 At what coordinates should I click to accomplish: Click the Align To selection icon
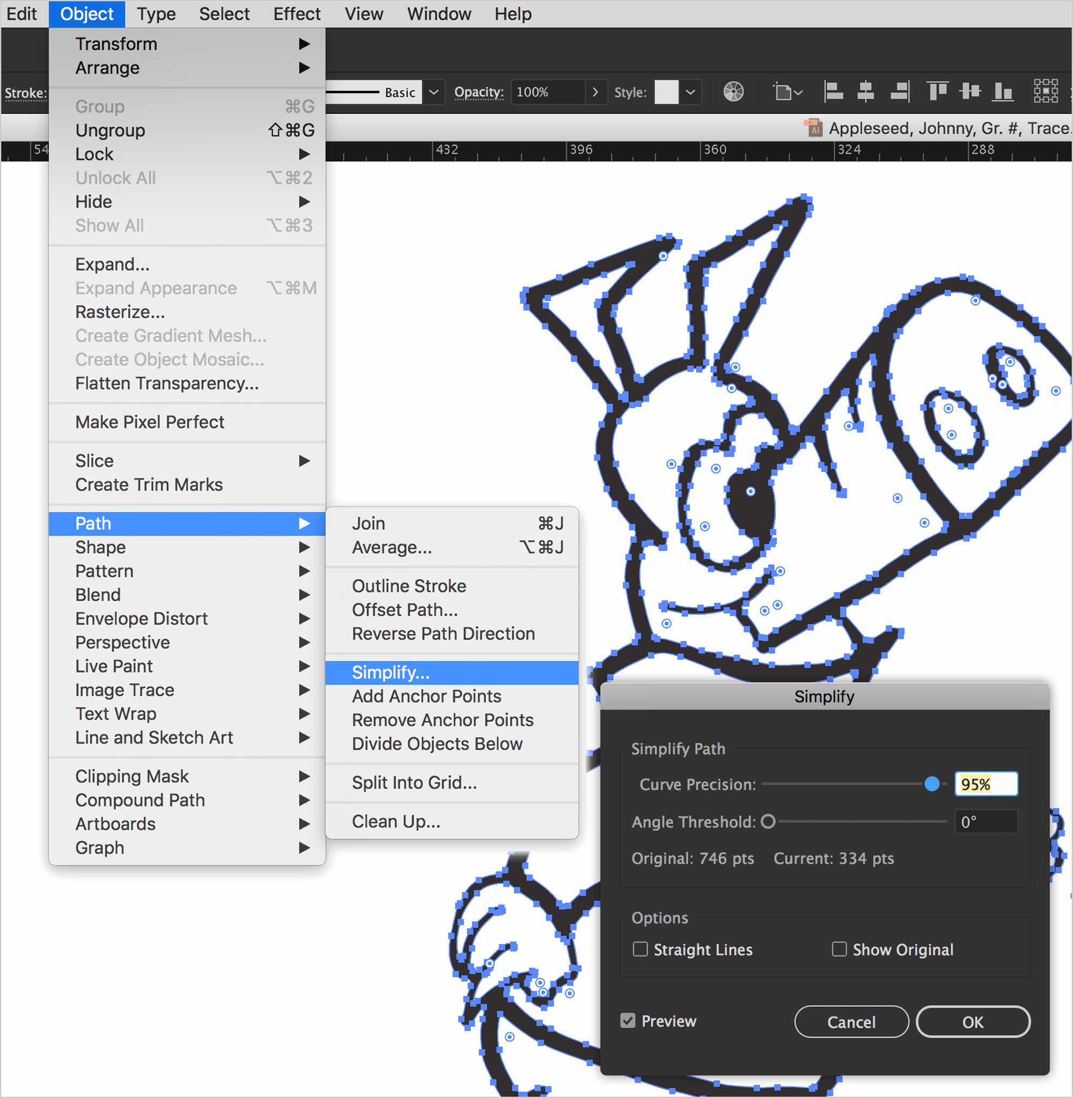[787, 91]
